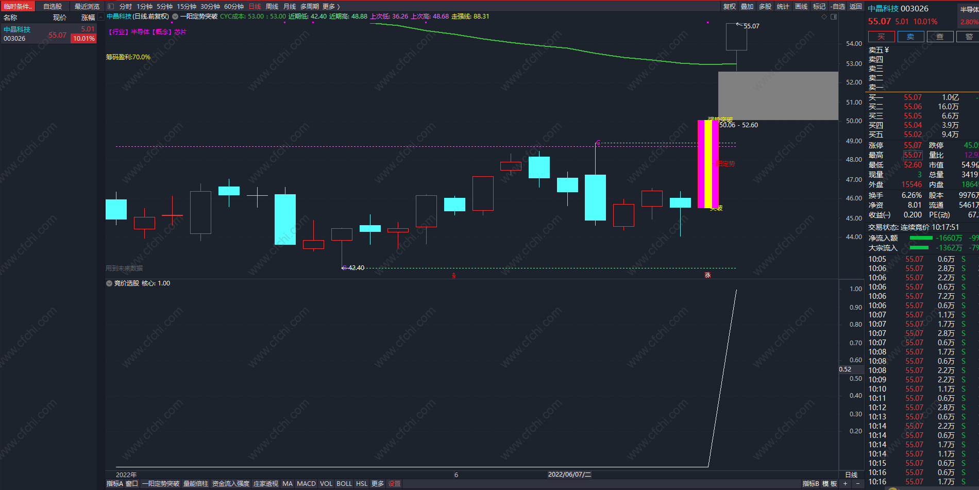Toggle the left panel icon before 分时
This screenshot has height=490, width=979.
click(110, 7)
